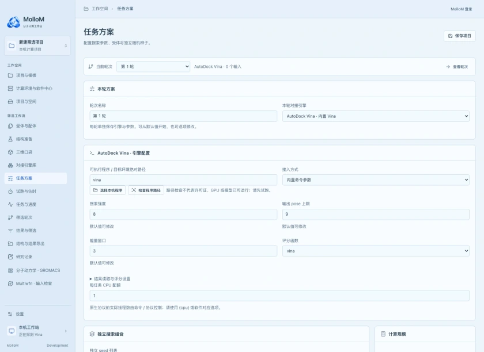Image resolution: width=484 pixels, height=352 pixels.
Task: Open 任务与进度 activity pulse icon
Action: tap(10, 204)
